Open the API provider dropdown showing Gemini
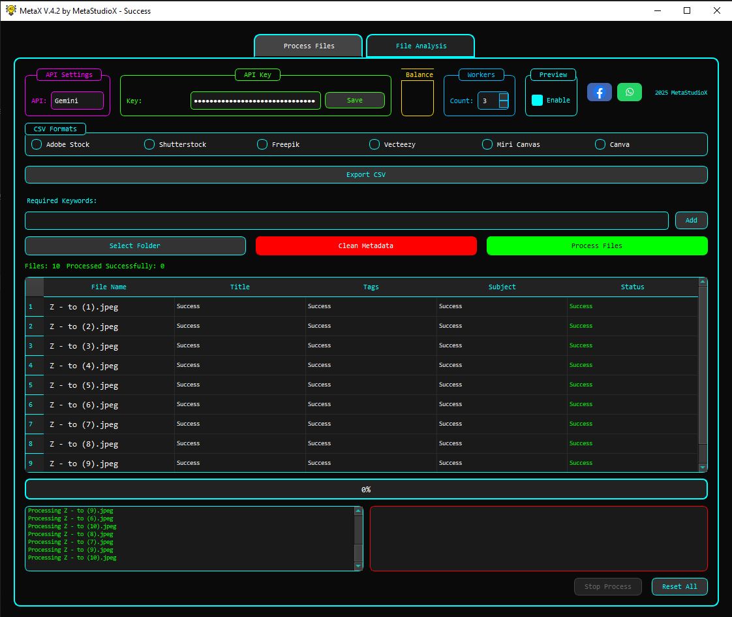Viewport: 732px width, 617px height. click(77, 101)
